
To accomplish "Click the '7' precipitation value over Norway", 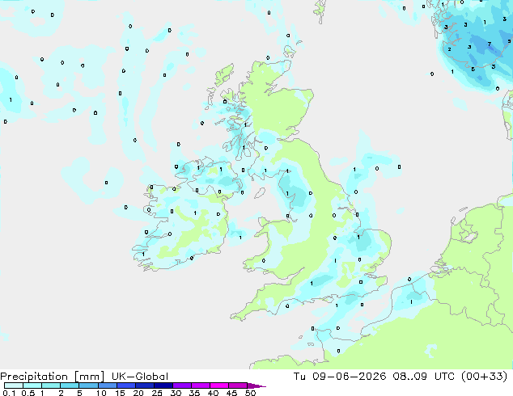I will pos(489,44).
